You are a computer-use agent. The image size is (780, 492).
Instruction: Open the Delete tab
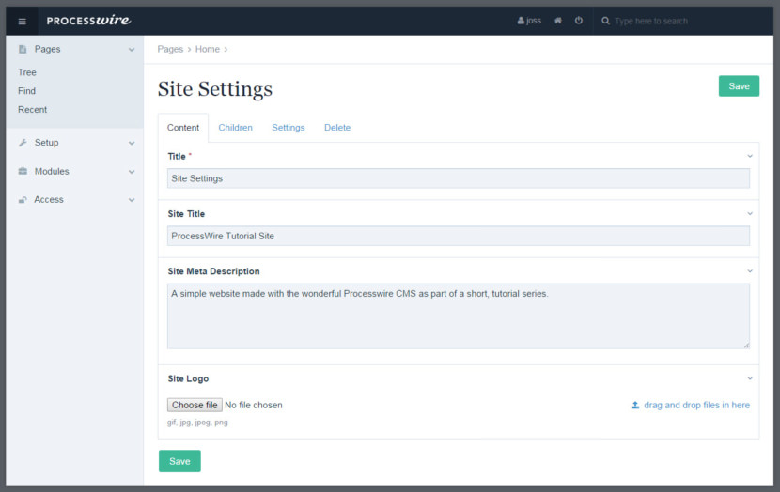337,128
